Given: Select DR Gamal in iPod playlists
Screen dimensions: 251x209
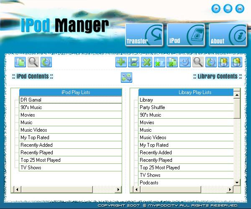Looking at the screenshot, I should [70, 100].
